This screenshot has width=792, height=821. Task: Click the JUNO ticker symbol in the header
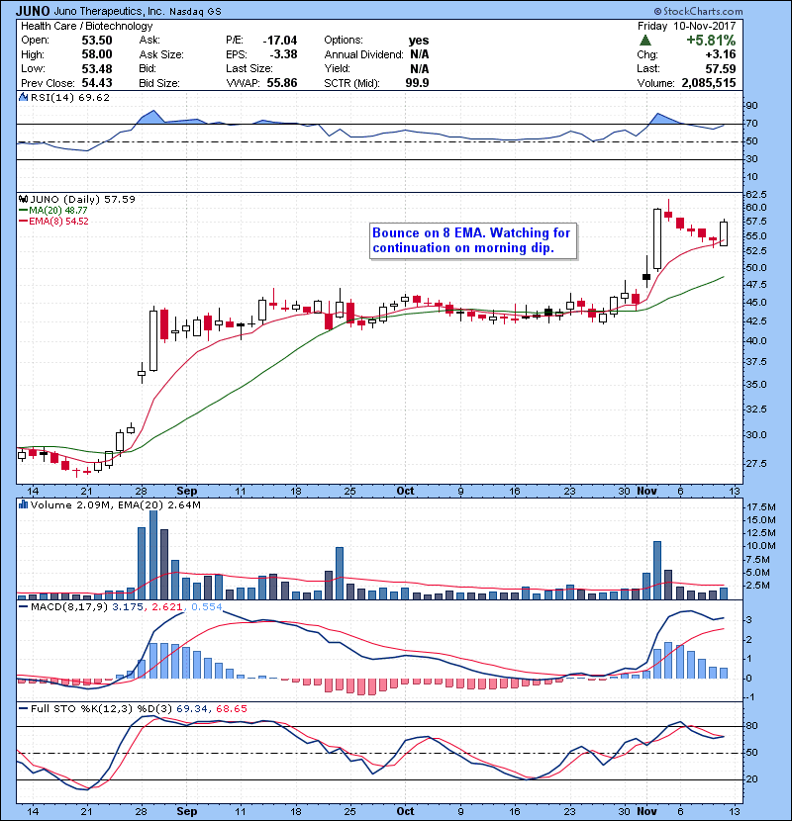tap(33, 11)
